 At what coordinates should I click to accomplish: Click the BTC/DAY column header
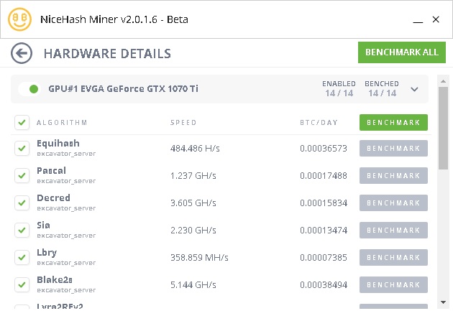[319, 123]
